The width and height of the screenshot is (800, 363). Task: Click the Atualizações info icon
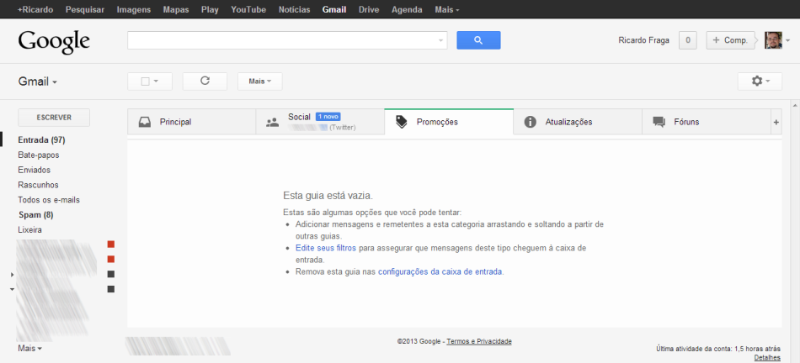click(530, 122)
